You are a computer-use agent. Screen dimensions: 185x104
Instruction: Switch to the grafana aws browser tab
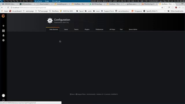coord(132,4)
